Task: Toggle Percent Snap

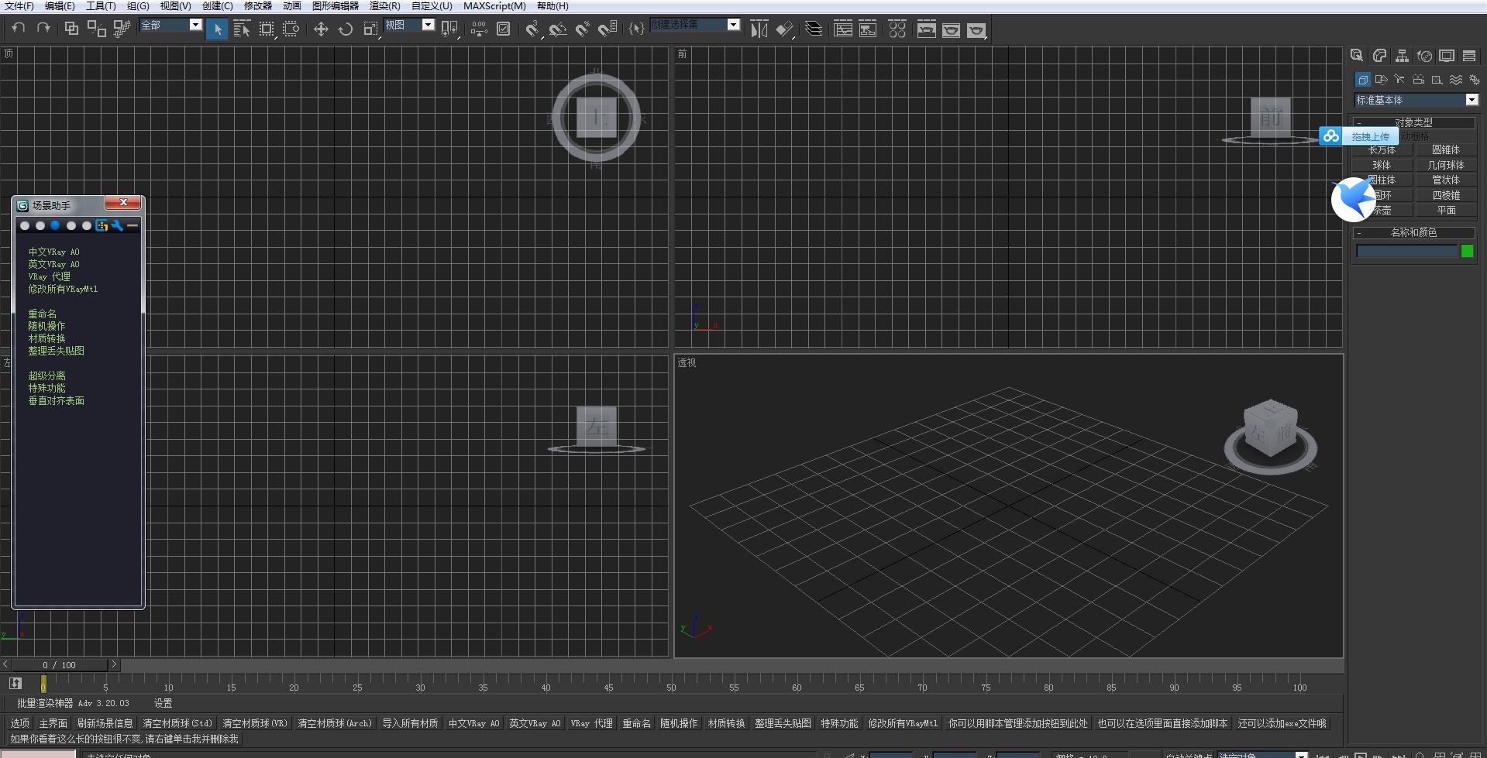Action: coord(583,29)
